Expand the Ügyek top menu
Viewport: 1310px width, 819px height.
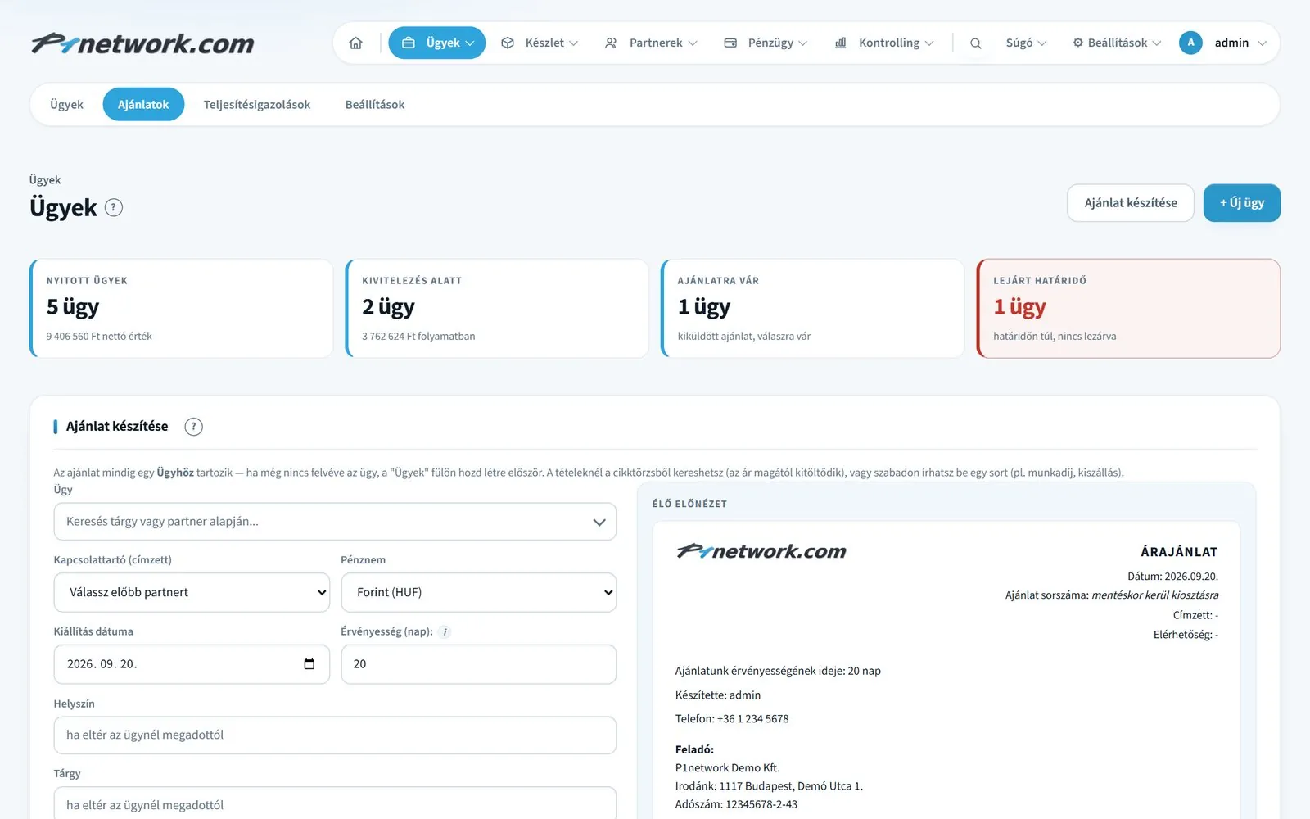point(436,43)
